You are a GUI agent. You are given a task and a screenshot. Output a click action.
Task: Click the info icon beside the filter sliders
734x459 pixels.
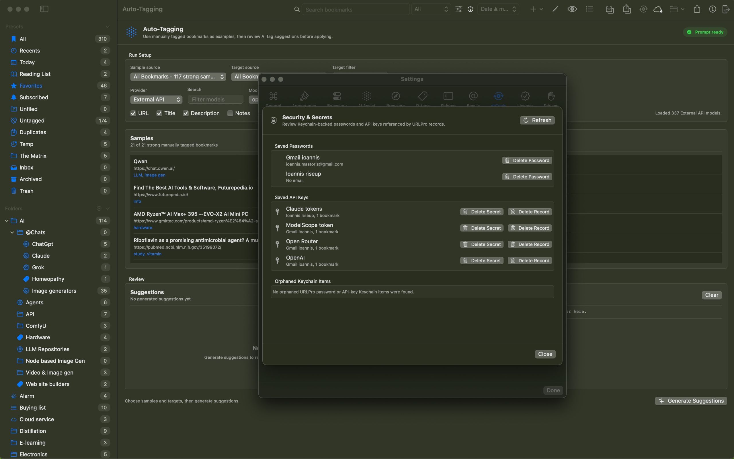point(471,9)
